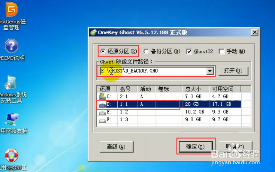
Task: Open the DiskGenius disk management desktop icon
Action: coord(12,10)
